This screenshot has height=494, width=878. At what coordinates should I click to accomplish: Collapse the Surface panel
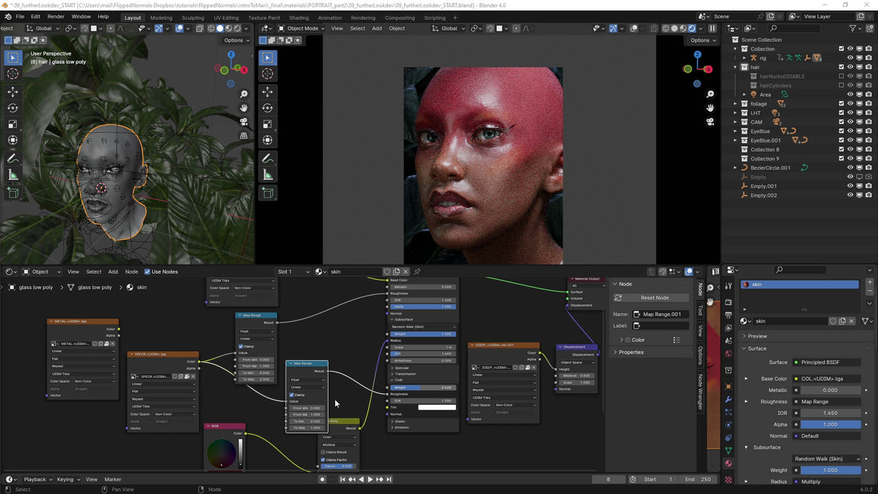point(757,348)
